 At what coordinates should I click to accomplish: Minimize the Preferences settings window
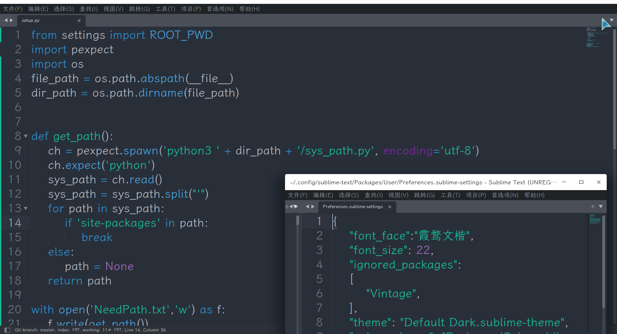pos(564,182)
